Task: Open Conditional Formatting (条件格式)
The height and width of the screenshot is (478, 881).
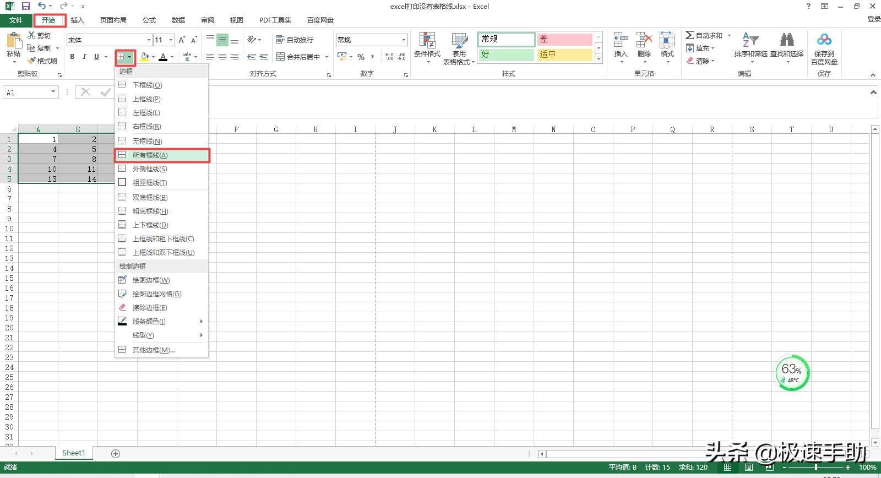Action: (x=427, y=47)
